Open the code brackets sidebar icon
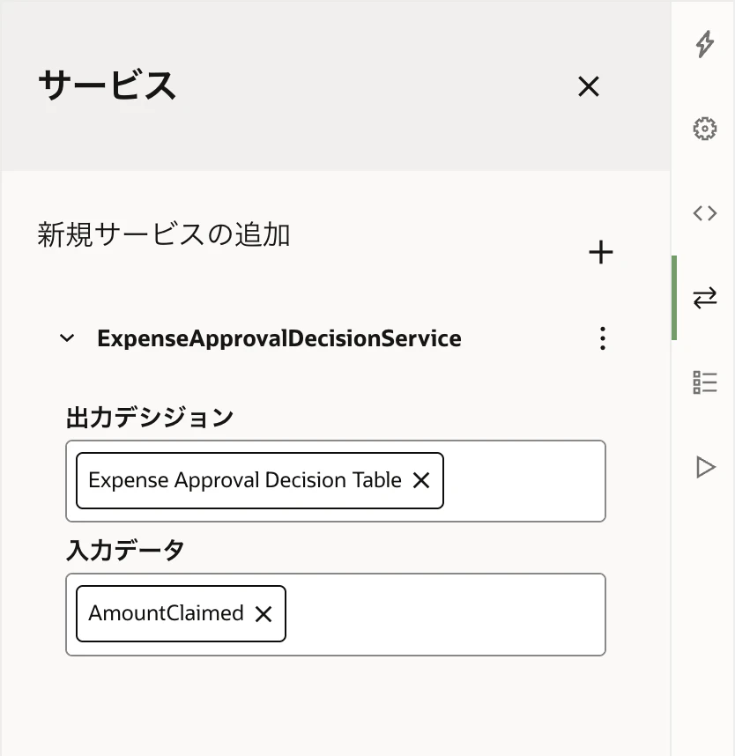735x756 pixels. [x=705, y=213]
